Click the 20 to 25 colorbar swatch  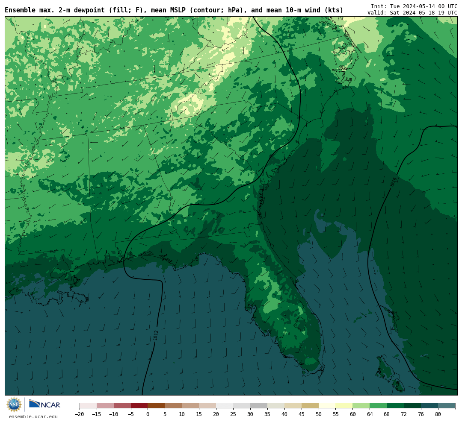pos(225,406)
